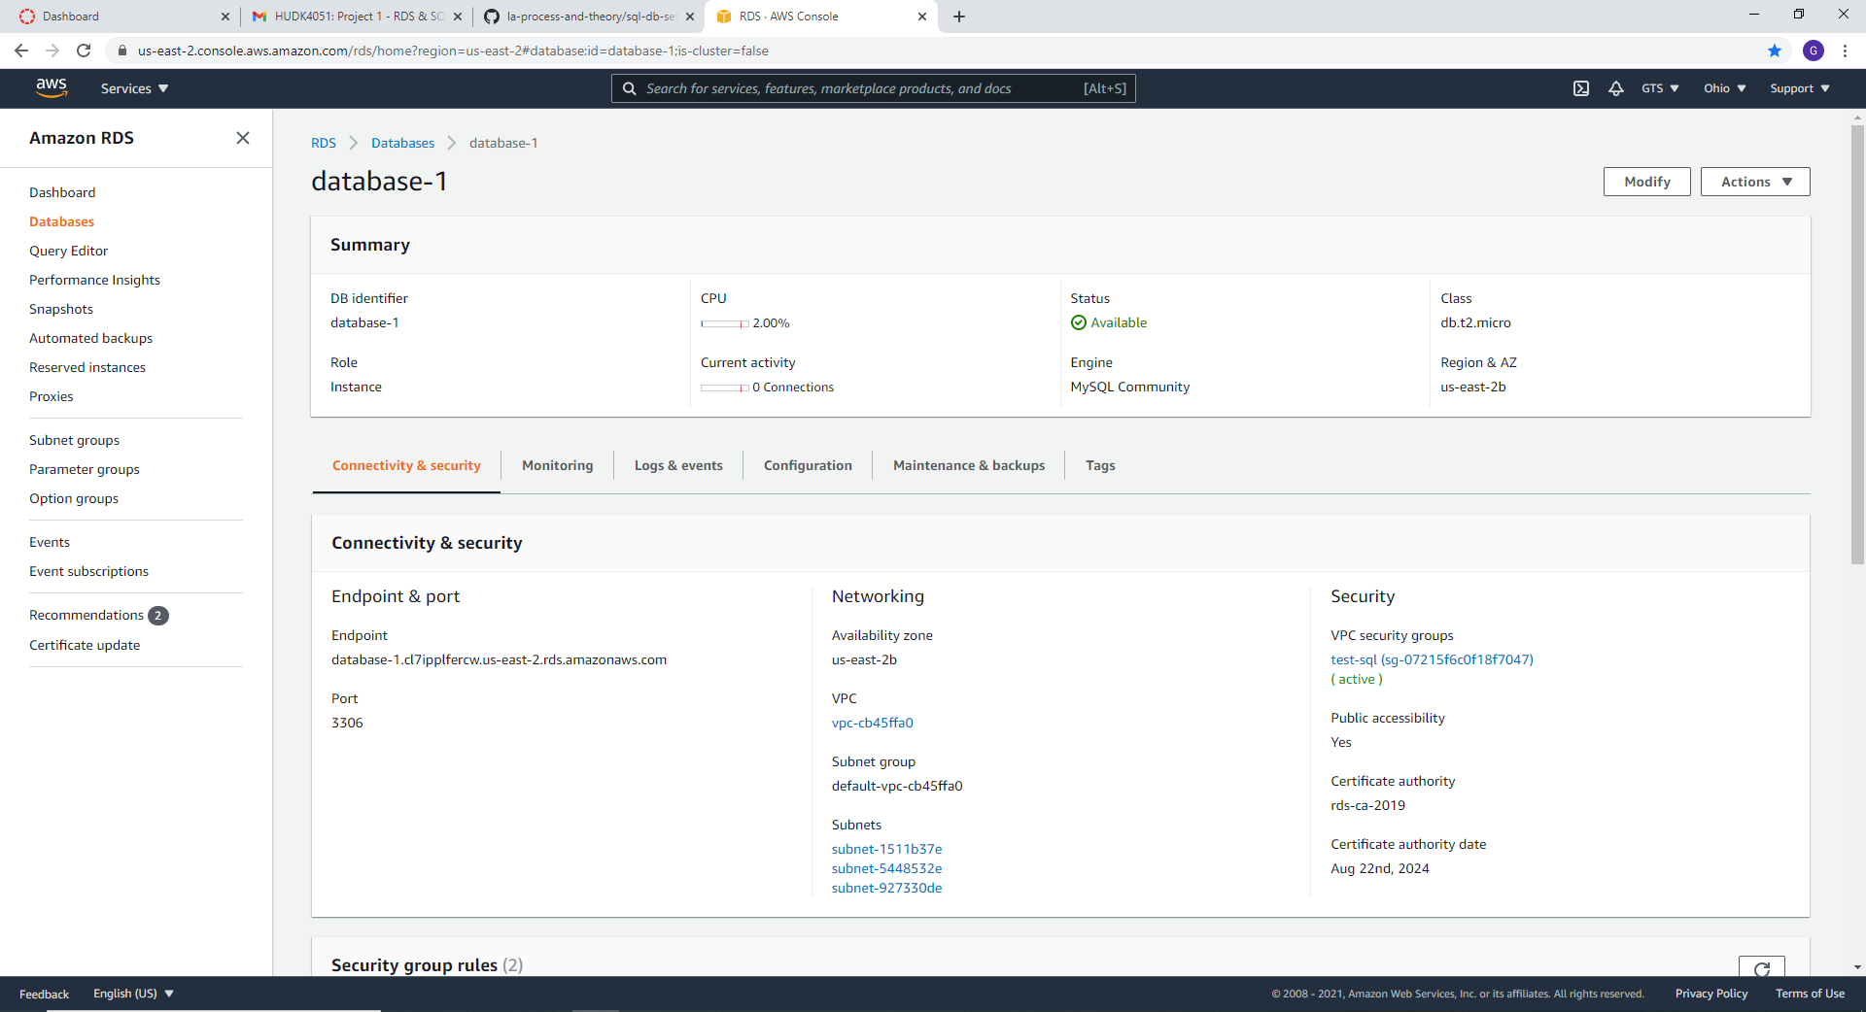The image size is (1866, 1012).
Task: Close the GitHub la-process-and-theory tab
Action: [x=690, y=17]
